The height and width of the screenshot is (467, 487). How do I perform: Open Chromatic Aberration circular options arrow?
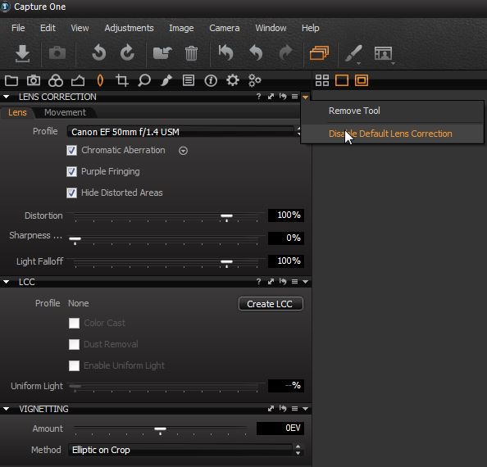(x=184, y=151)
